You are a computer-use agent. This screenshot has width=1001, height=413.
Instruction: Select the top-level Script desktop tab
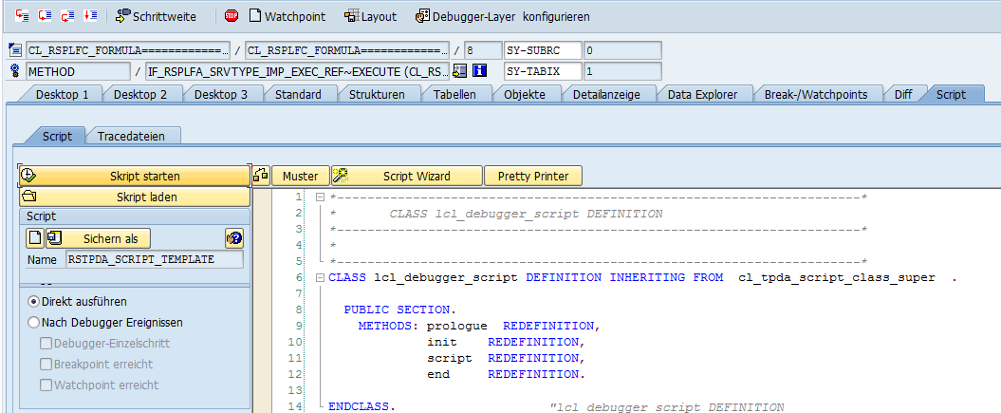pos(952,95)
